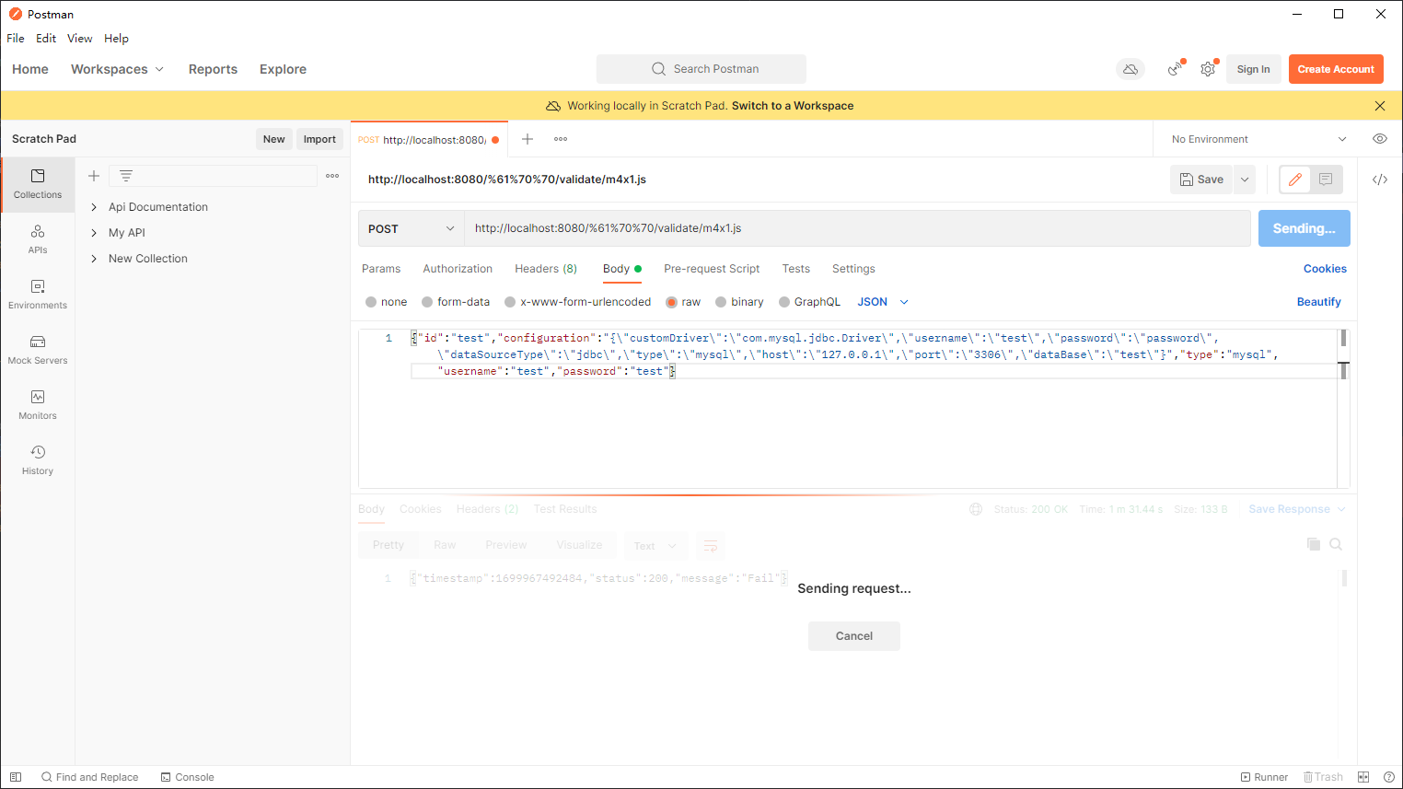
Task: Open the Edit menu
Action: [46, 39]
